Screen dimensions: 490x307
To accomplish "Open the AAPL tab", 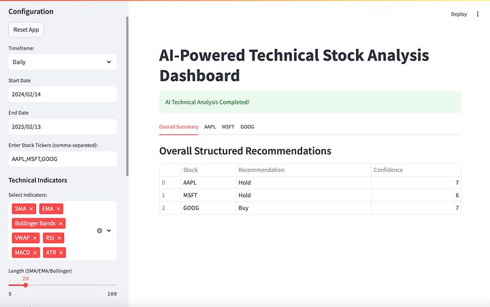I will tap(210, 126).
